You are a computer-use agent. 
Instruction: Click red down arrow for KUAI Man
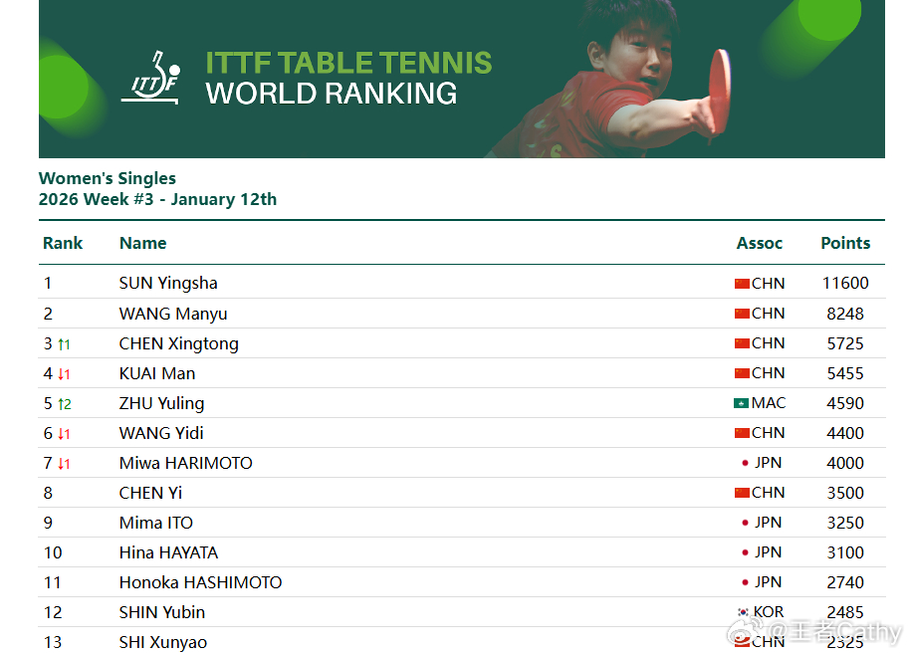pos(62,374)
